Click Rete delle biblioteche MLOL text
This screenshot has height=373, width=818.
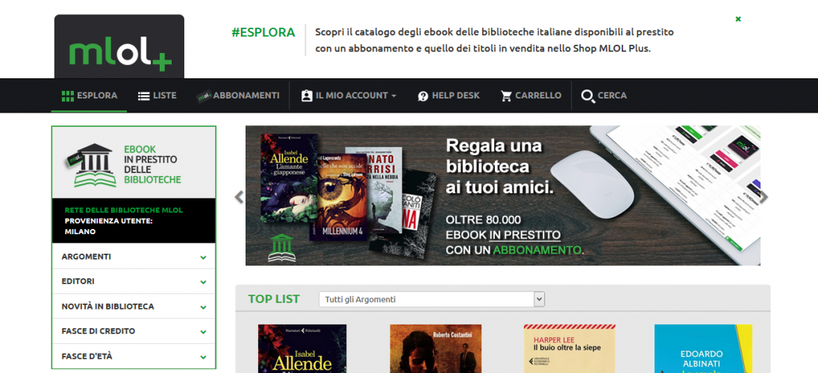point(124,210)
